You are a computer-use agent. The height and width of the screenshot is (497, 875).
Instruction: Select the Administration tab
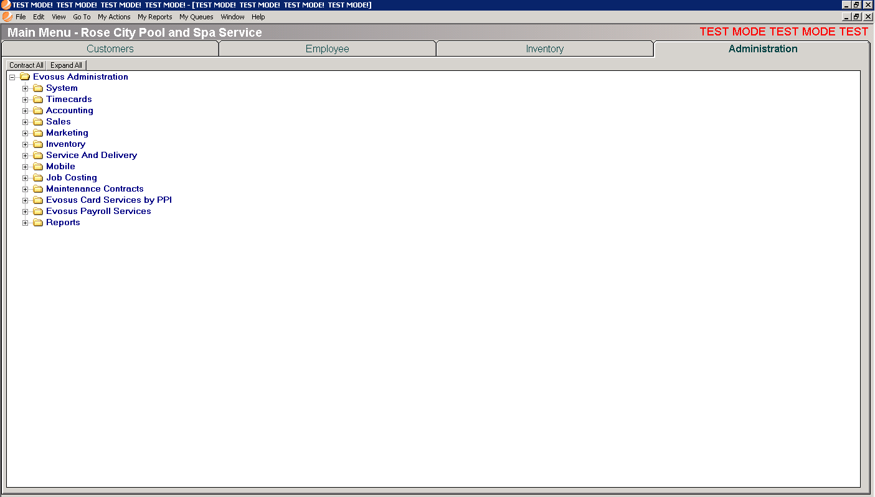762,49
